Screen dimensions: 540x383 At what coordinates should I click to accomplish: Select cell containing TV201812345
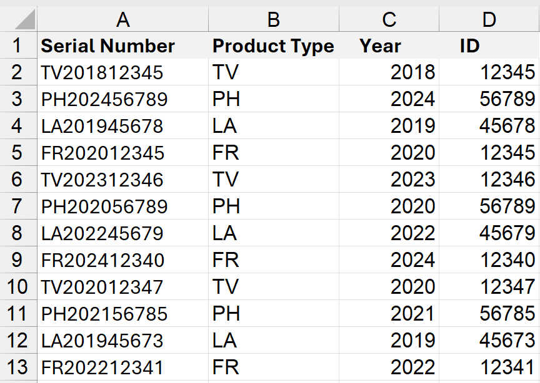click(102, 72)
